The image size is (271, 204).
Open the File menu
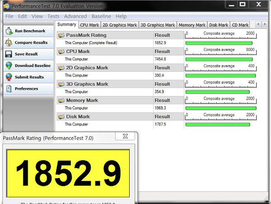9,16
